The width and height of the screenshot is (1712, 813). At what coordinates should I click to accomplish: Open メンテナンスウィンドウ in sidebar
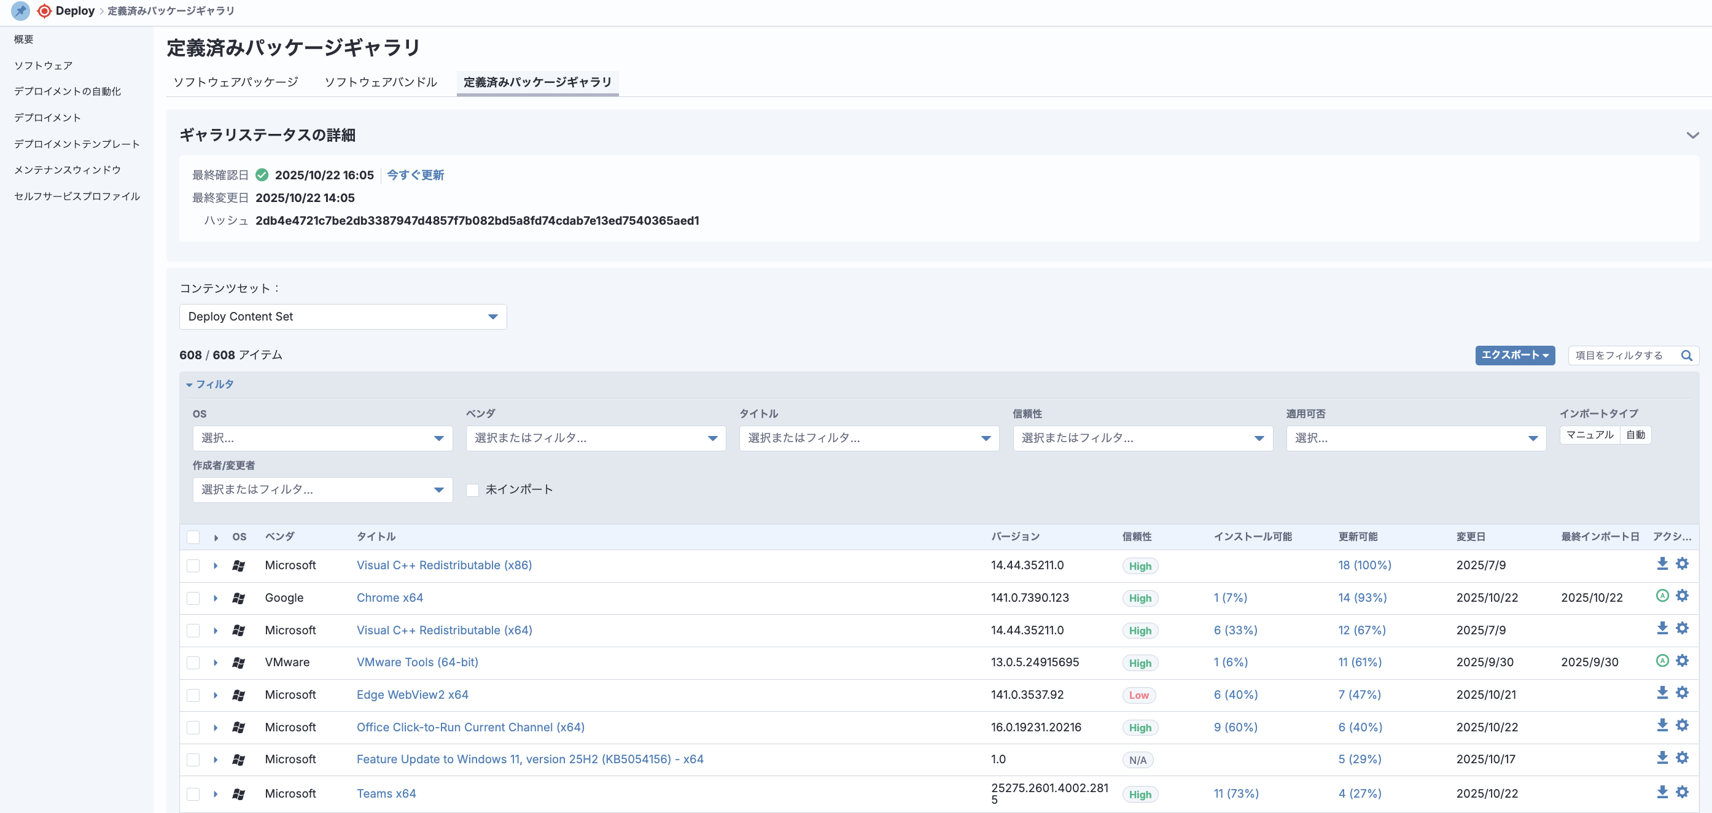pyautogui.click(x=67, y=170)
